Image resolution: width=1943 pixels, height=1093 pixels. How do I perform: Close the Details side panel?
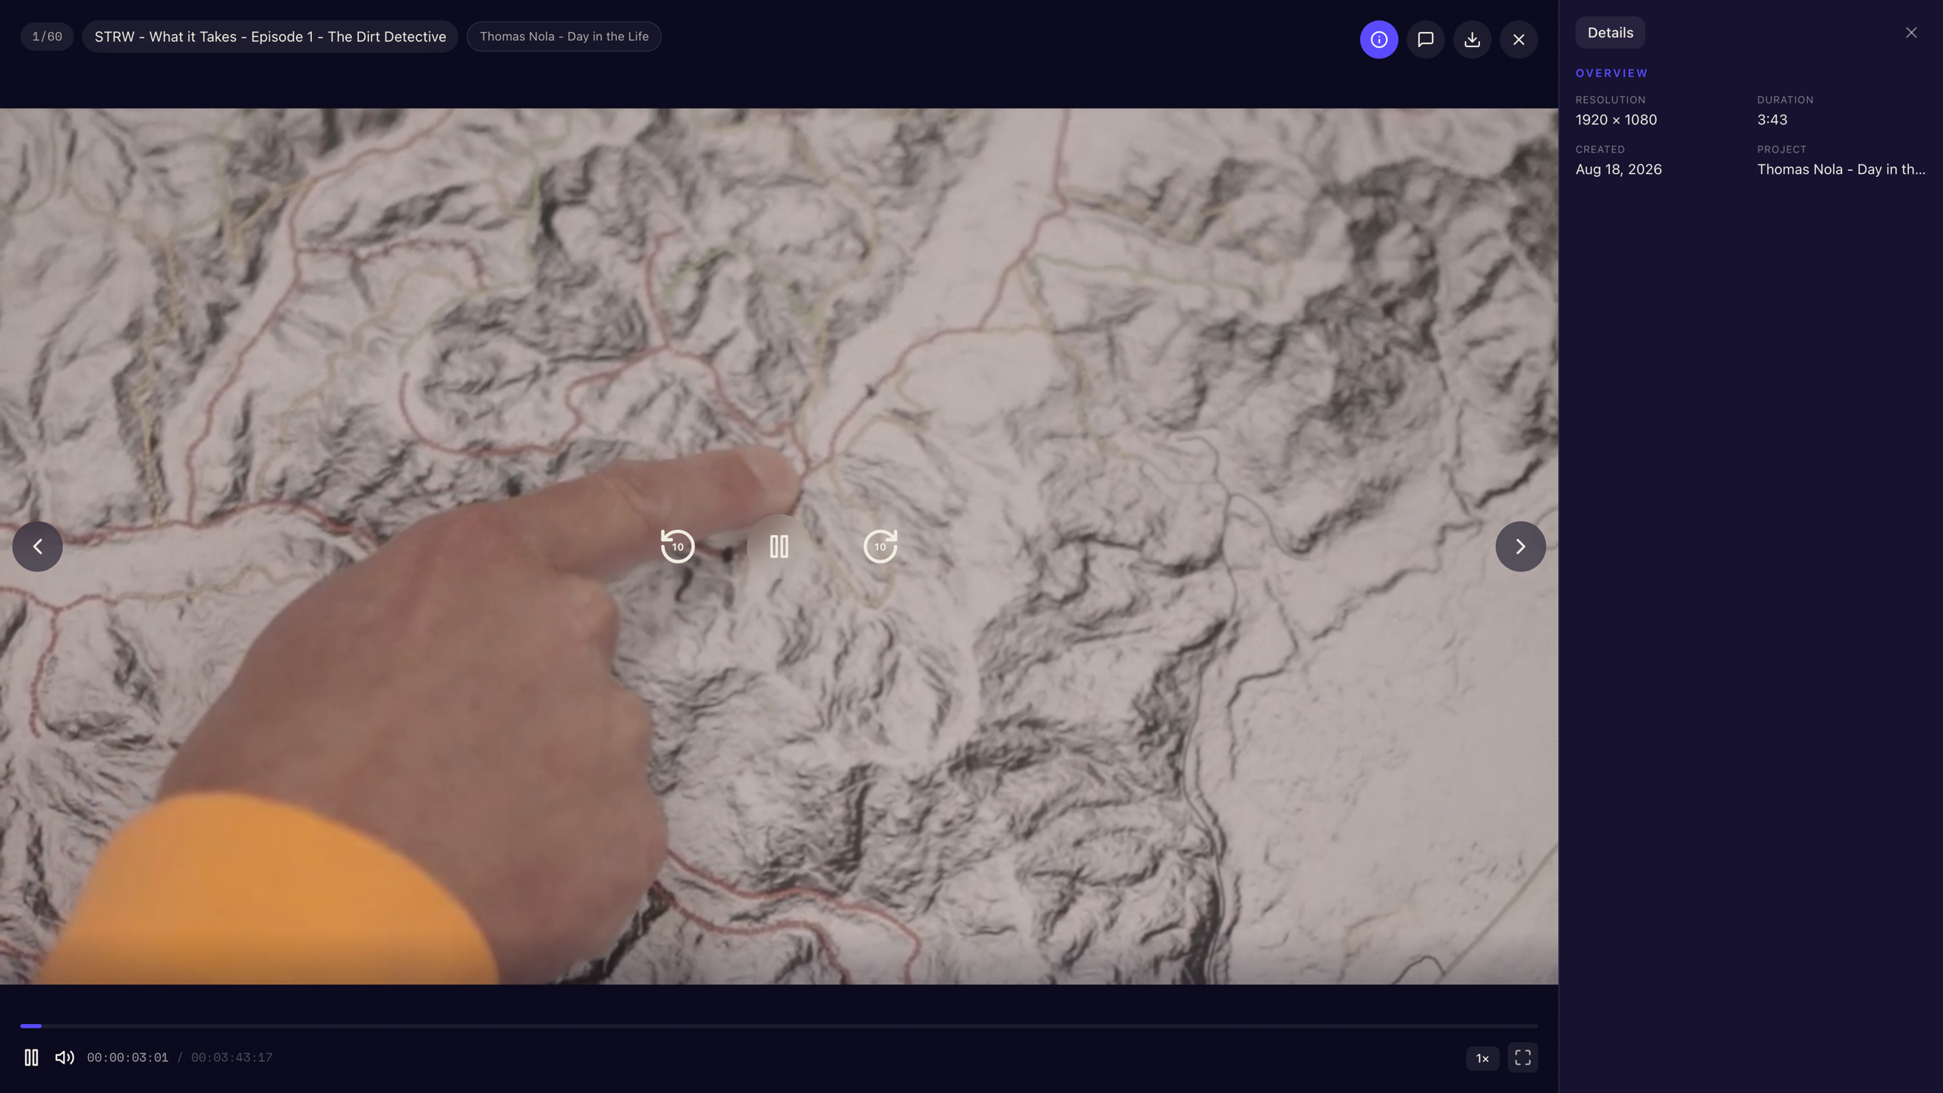[1910, 33]
